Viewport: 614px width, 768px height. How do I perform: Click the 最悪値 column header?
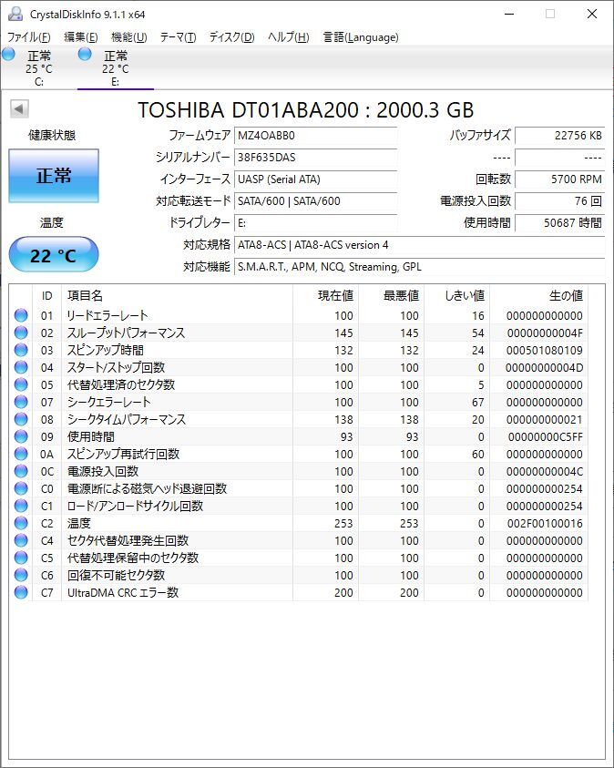(392, 296)
